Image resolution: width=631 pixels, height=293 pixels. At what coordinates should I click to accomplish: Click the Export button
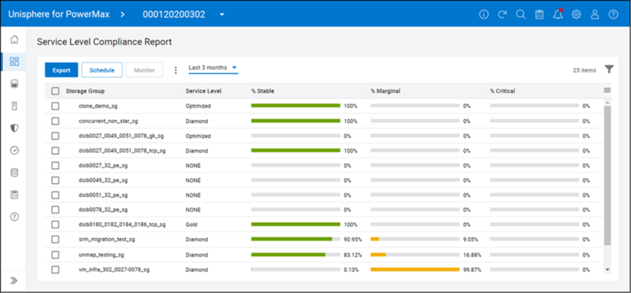[x=62, y=70]
